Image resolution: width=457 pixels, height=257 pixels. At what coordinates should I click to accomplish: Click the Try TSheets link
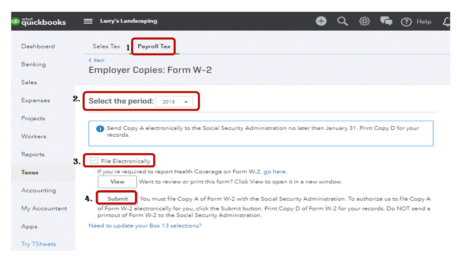tap(38, 244)
